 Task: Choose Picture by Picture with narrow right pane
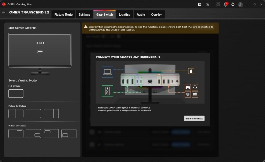(51, 113)
